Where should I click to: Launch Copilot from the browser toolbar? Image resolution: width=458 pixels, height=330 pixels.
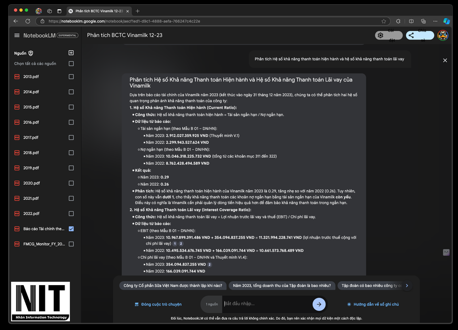pyautogui.click(x=446, y=21)
